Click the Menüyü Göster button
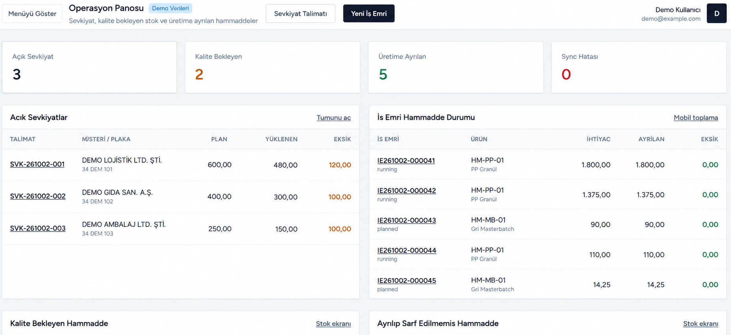 pos(32,13)
